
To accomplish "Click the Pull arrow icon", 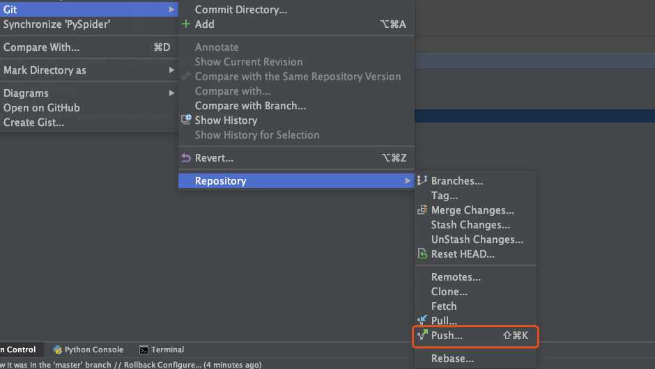I will click(x=422, y=320).
